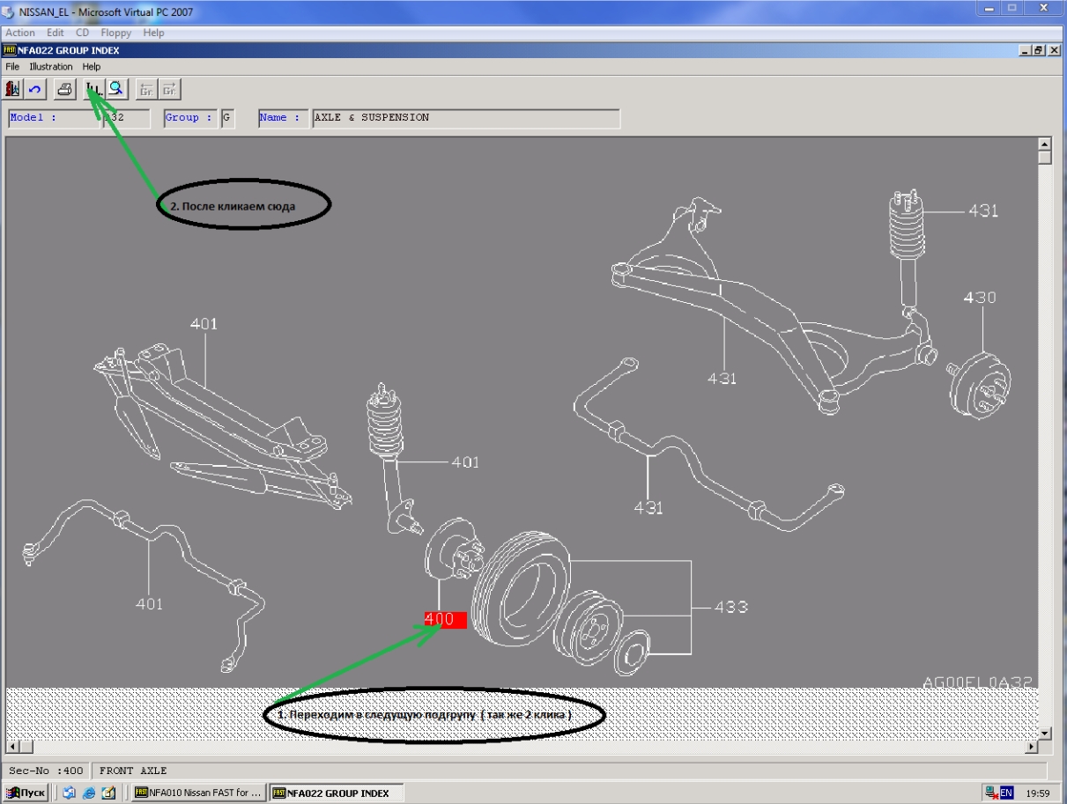The height and width of the screenshot is (804, 1067).
Task: Open the Virtual PC Action menu
Action: 20,33
